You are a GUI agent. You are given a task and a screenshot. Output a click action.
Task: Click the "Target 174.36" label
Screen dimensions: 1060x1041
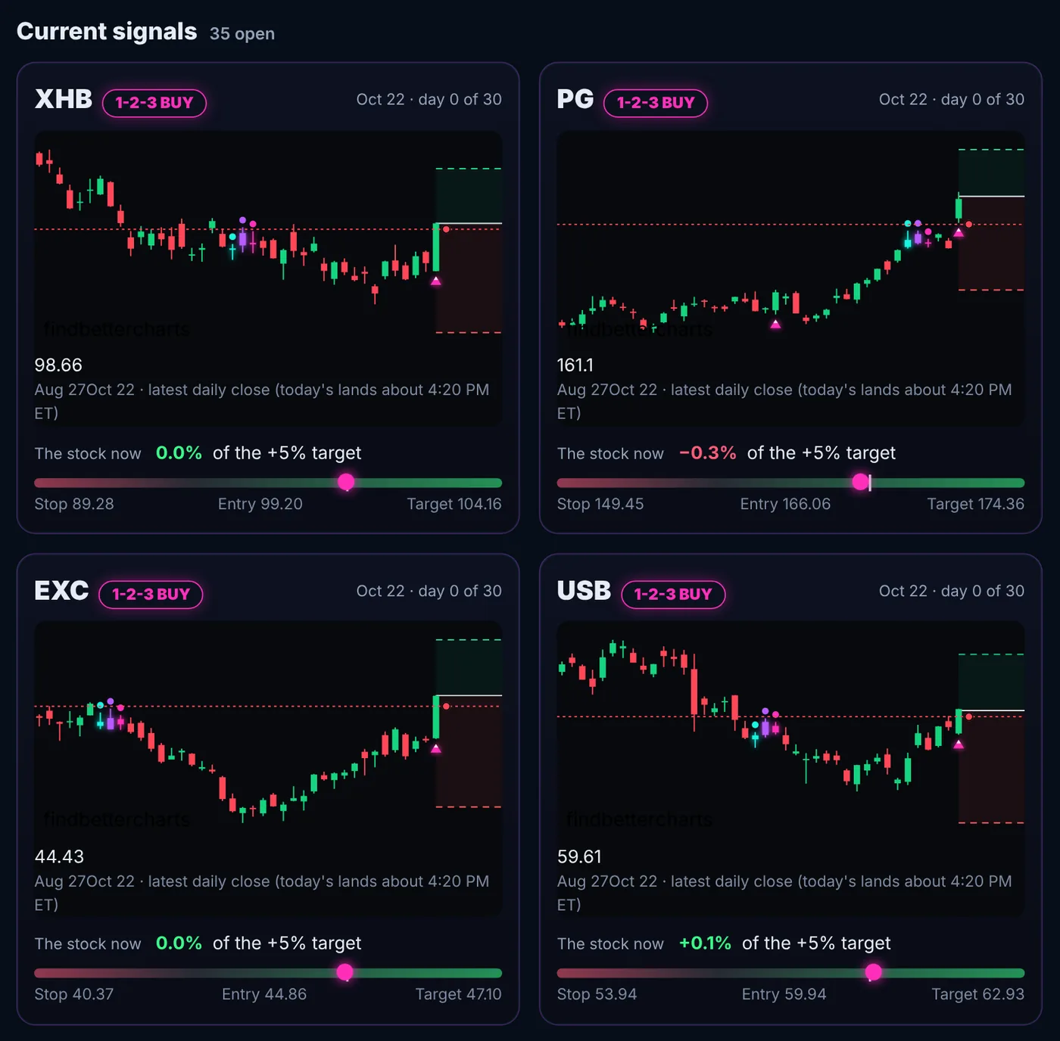[976, 505]
